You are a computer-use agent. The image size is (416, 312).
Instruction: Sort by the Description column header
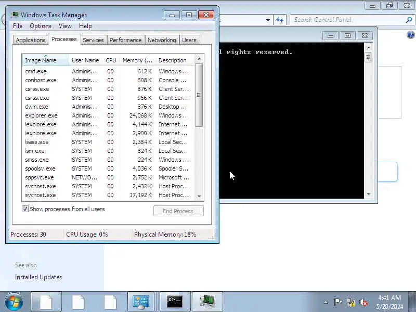tap(175, 60)
